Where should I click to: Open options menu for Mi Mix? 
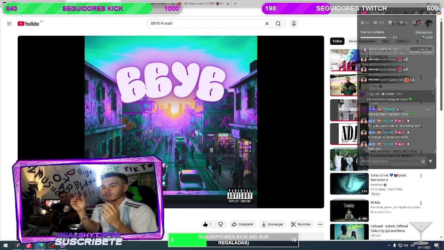point(421,203)
